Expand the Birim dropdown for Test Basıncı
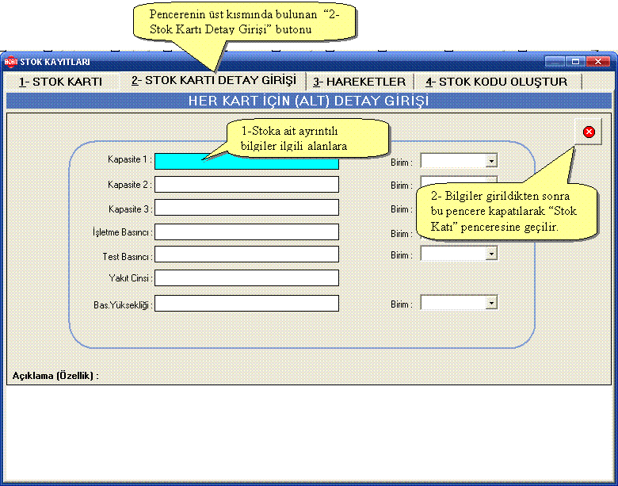618x486 pixels. [491, 254]
